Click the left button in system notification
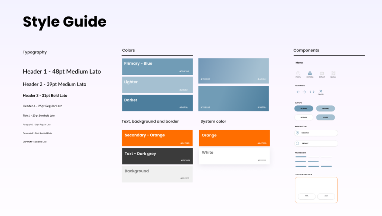Screen dimensions: 382x216 (x=307, y=196)
